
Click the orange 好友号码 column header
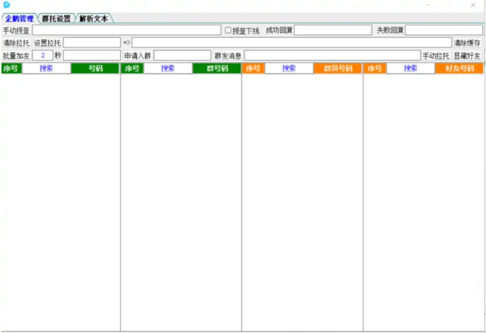[459, 69]
